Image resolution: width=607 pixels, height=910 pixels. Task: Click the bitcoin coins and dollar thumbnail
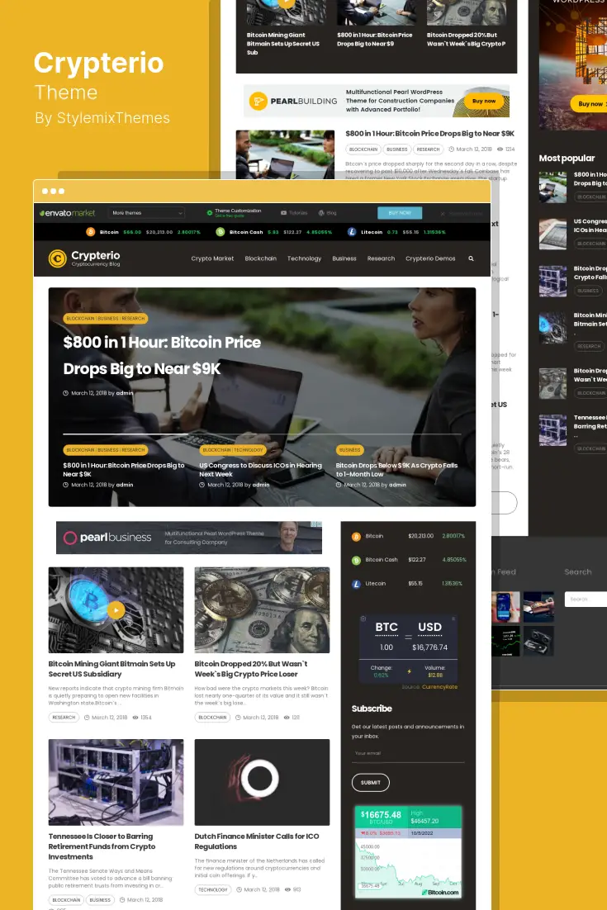pyautogui.click(x=262, y=610)
